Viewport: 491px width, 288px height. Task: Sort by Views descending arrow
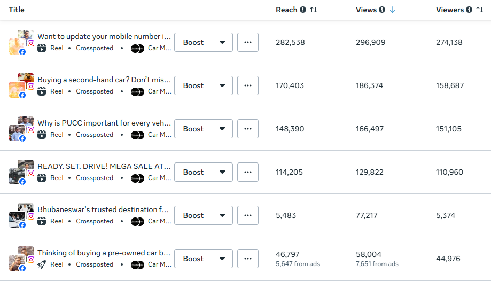tap(393, 10)
